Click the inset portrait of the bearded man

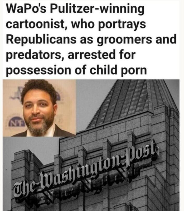click(39, 108)
